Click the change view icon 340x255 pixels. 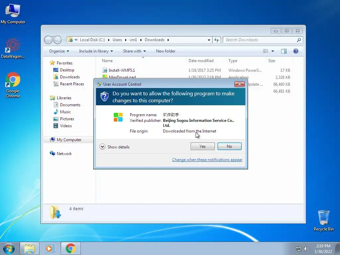(266, 51)
